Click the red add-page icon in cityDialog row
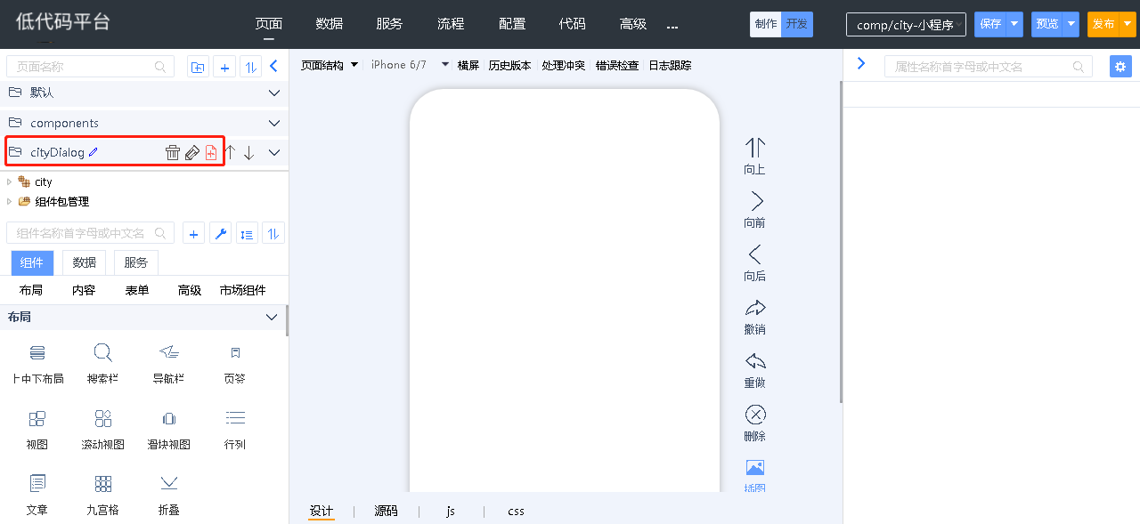 coord(211,153)
